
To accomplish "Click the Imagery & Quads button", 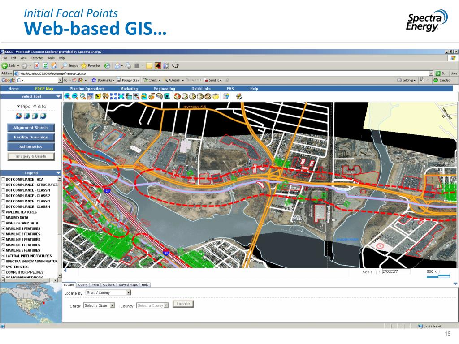I will (x=31, y=156).
